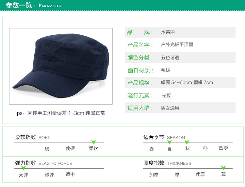Screen dimensions: 245x187
Task: Click the 适中 elasticity option
Action: (70, 174)
